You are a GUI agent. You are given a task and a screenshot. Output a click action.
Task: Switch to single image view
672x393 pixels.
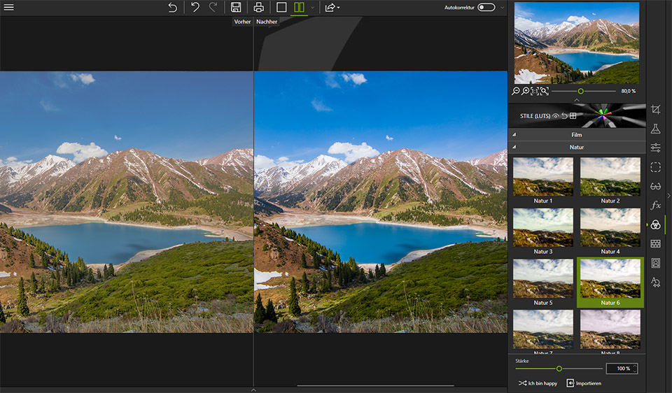coord(281,8)
